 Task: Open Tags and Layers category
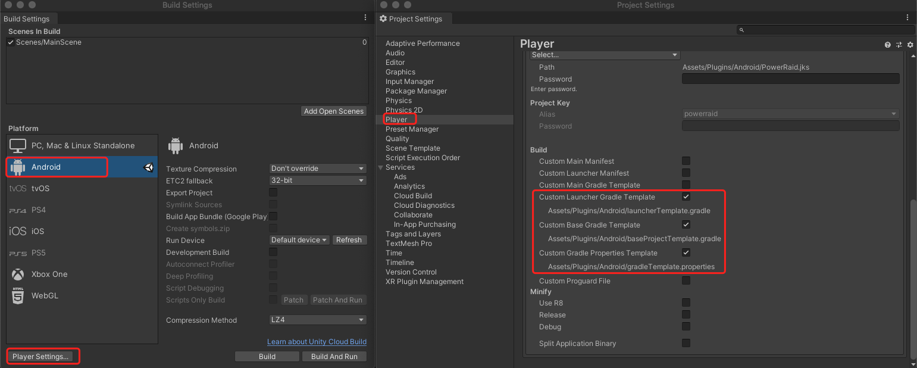pyautogui.click(x=413, y=234)
